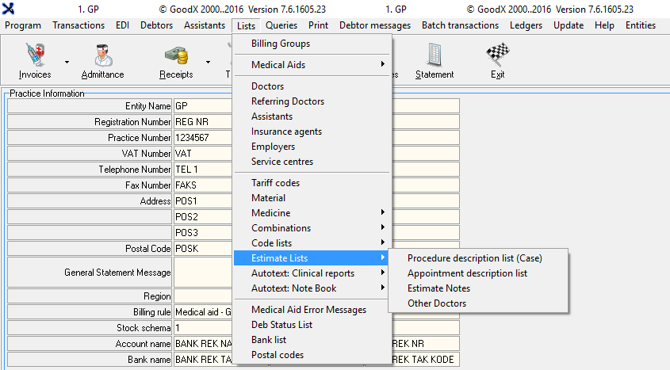Open the Admittance toolbar icon
Screen dimensions: 670x370
click(x=102, y=55)
